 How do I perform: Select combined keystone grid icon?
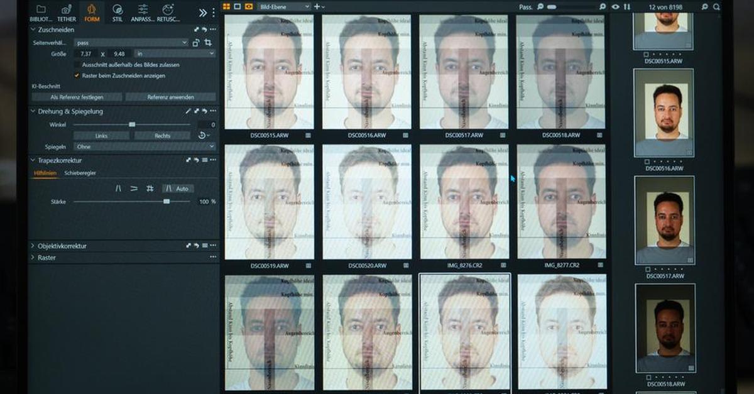[x=150, y=189]
